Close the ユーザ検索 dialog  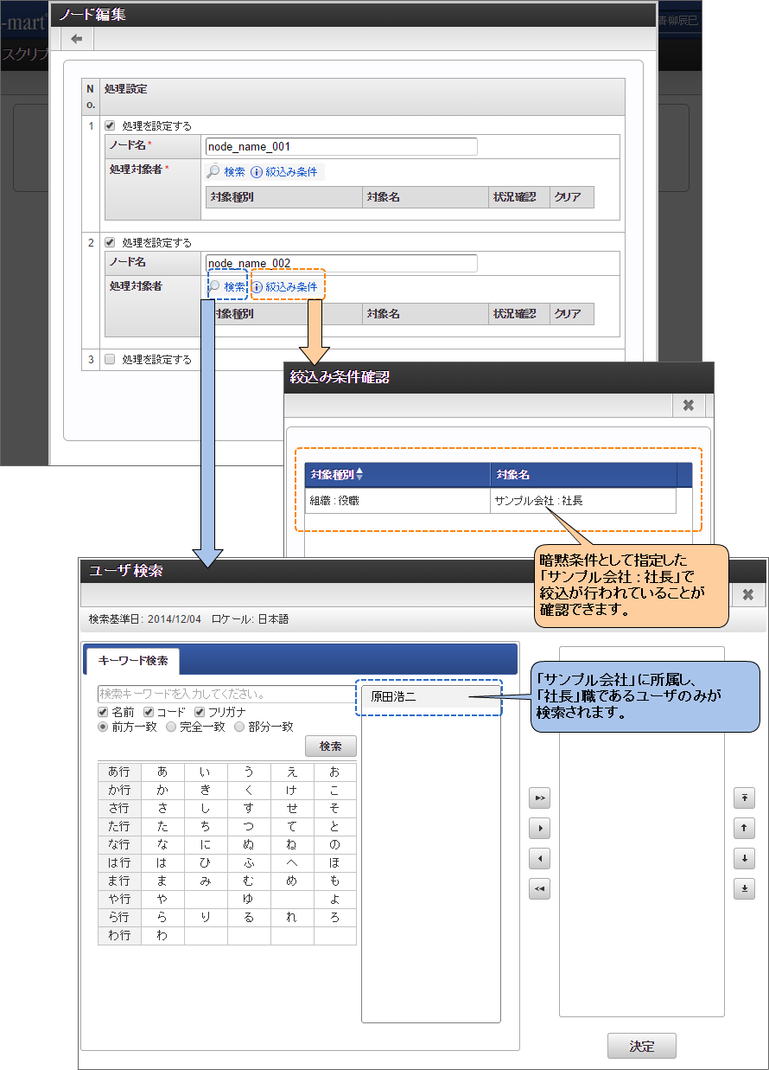[748, 594]
